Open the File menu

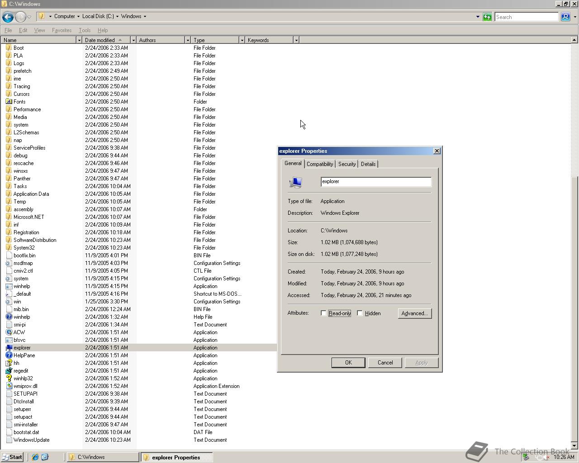coord(8,30)
